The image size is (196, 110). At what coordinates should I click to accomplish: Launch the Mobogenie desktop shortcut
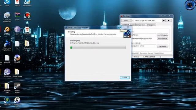click(27, 2)
